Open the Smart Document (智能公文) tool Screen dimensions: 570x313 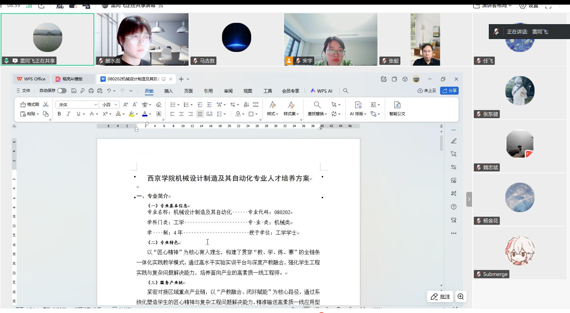click(x=397, y=108)
